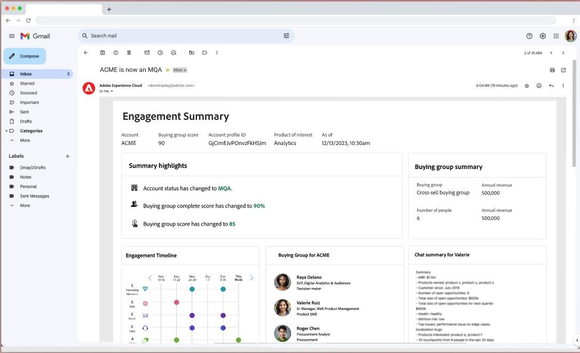The image size is (580, 353).
Task: Reload the browser page
Action: [28, 20]
